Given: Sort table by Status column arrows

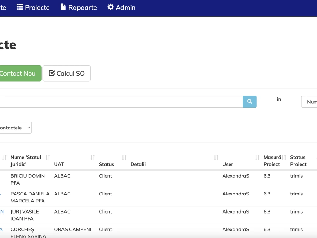Looking at the screenshot, I should (124, 157).
